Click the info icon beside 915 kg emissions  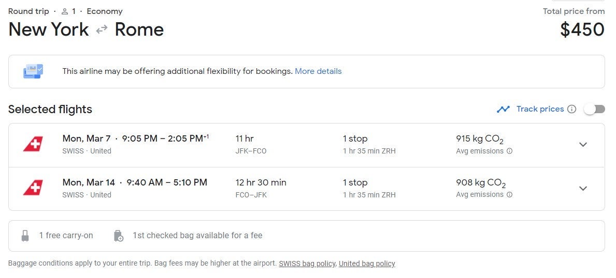pos(509,151)
